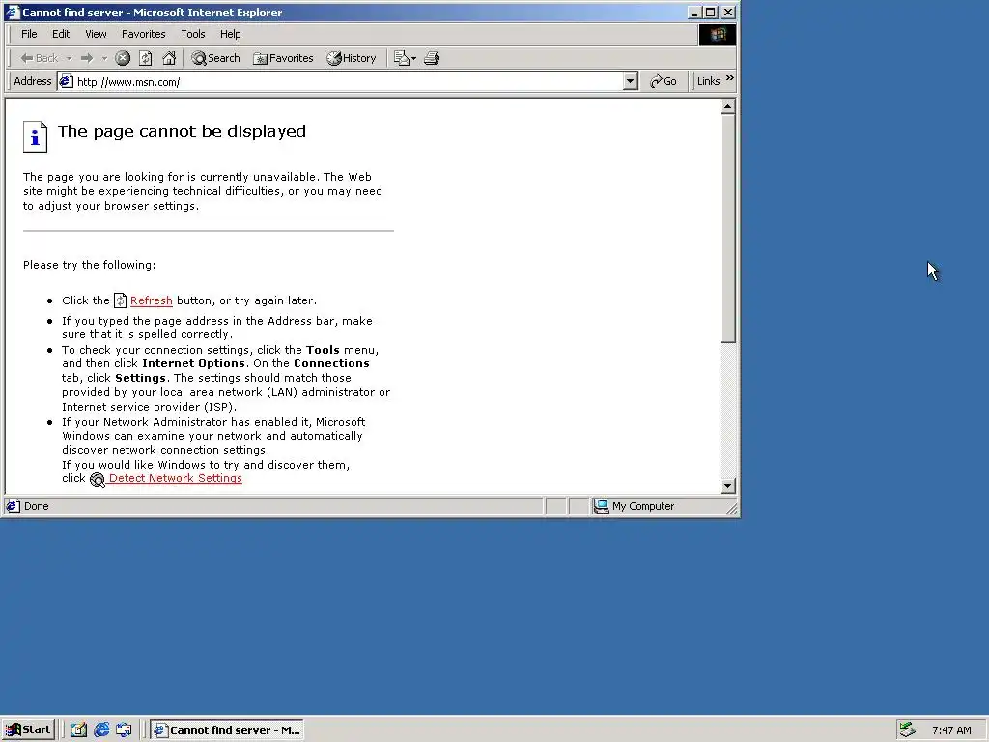The image size is (989, 742).
Task: Click the vertical scrollbar down arrow
Action: click(x=728, y=486)
